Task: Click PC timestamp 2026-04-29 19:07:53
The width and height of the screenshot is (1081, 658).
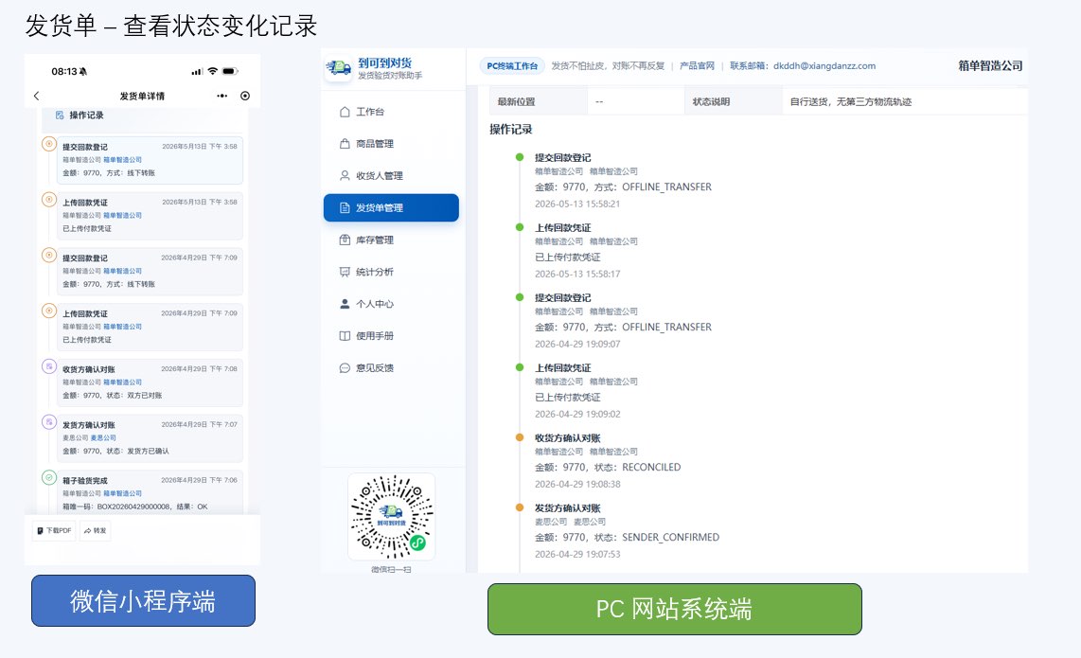Action: tap(577, 555)
